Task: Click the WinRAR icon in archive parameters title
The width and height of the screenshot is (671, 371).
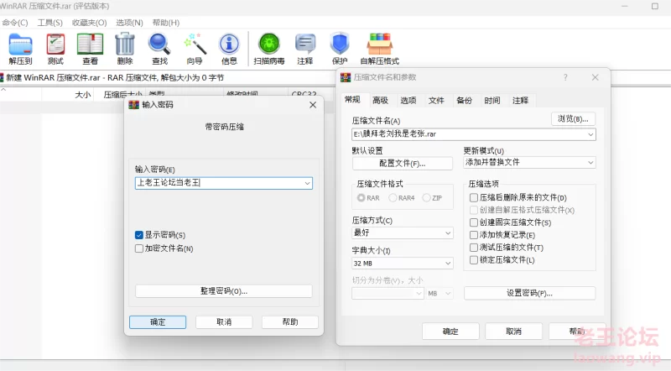Action: pos(346,77)
